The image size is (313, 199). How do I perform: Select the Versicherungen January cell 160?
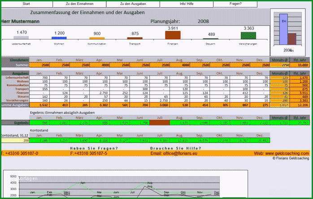[39, 100]
